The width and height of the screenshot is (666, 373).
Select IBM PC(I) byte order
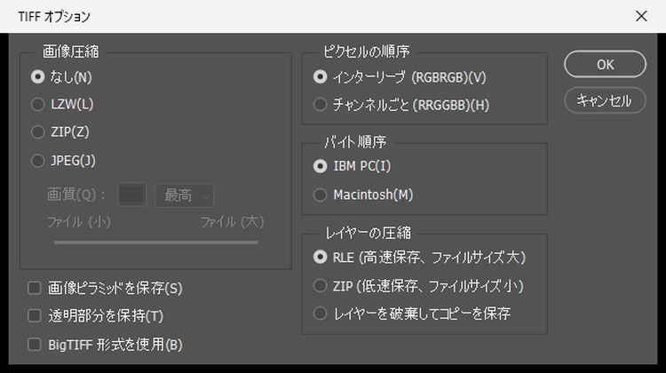coord(321,166)
